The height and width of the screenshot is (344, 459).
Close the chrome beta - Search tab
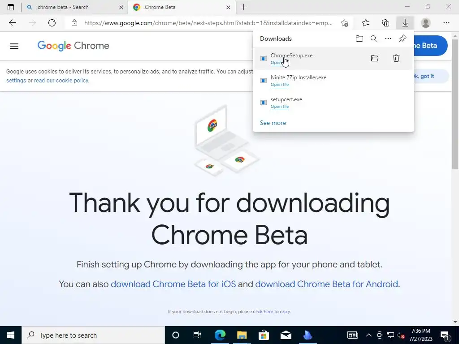pyautogui.click(x=121, y=7)
